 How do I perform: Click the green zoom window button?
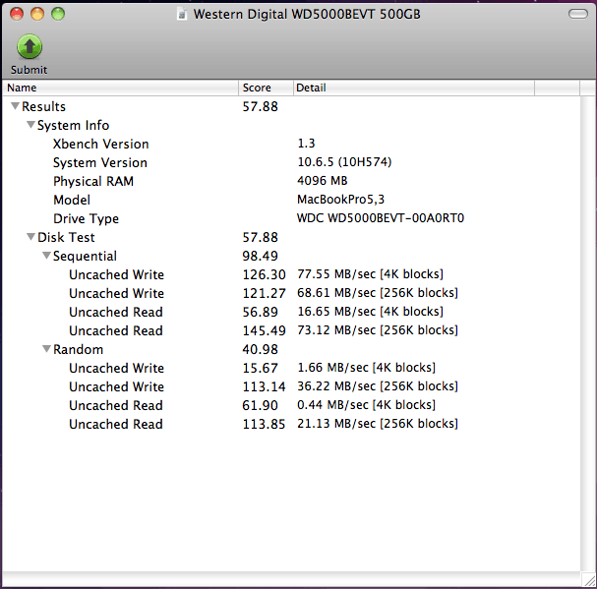pyautogui.click(x=58, y=14)
